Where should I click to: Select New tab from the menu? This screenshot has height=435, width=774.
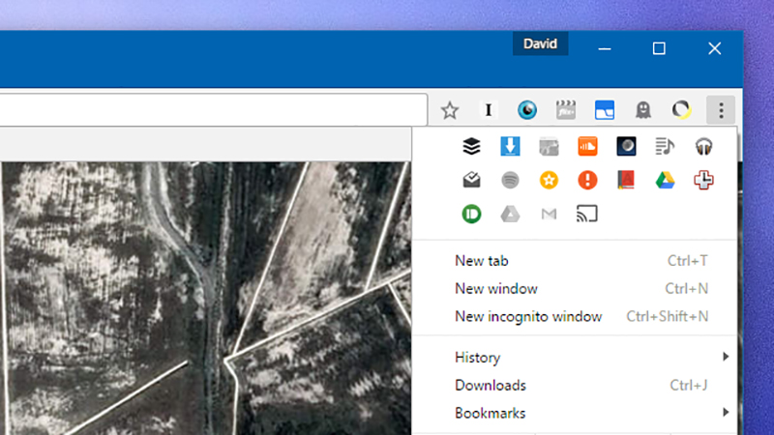pos(575,260)
